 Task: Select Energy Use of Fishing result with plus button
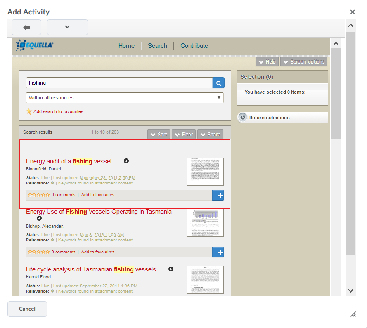pos(218,252)
